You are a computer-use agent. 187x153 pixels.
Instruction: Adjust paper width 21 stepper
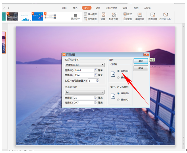pos(96,98)
